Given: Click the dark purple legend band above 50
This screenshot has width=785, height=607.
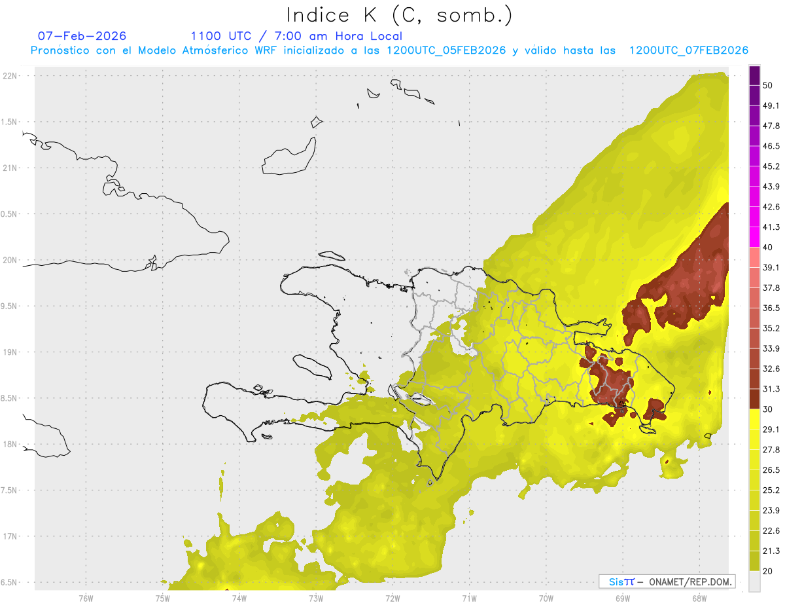Looking at the screenshot, I should [754, 76].
